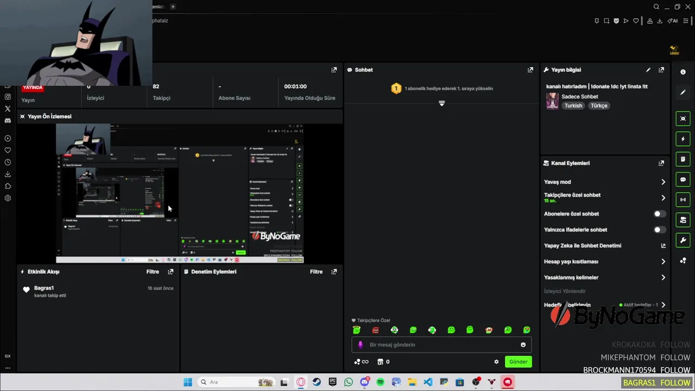695x391 pixels.
Task: Click the chat bubble icon in right rail
Action: coord(683,179)
